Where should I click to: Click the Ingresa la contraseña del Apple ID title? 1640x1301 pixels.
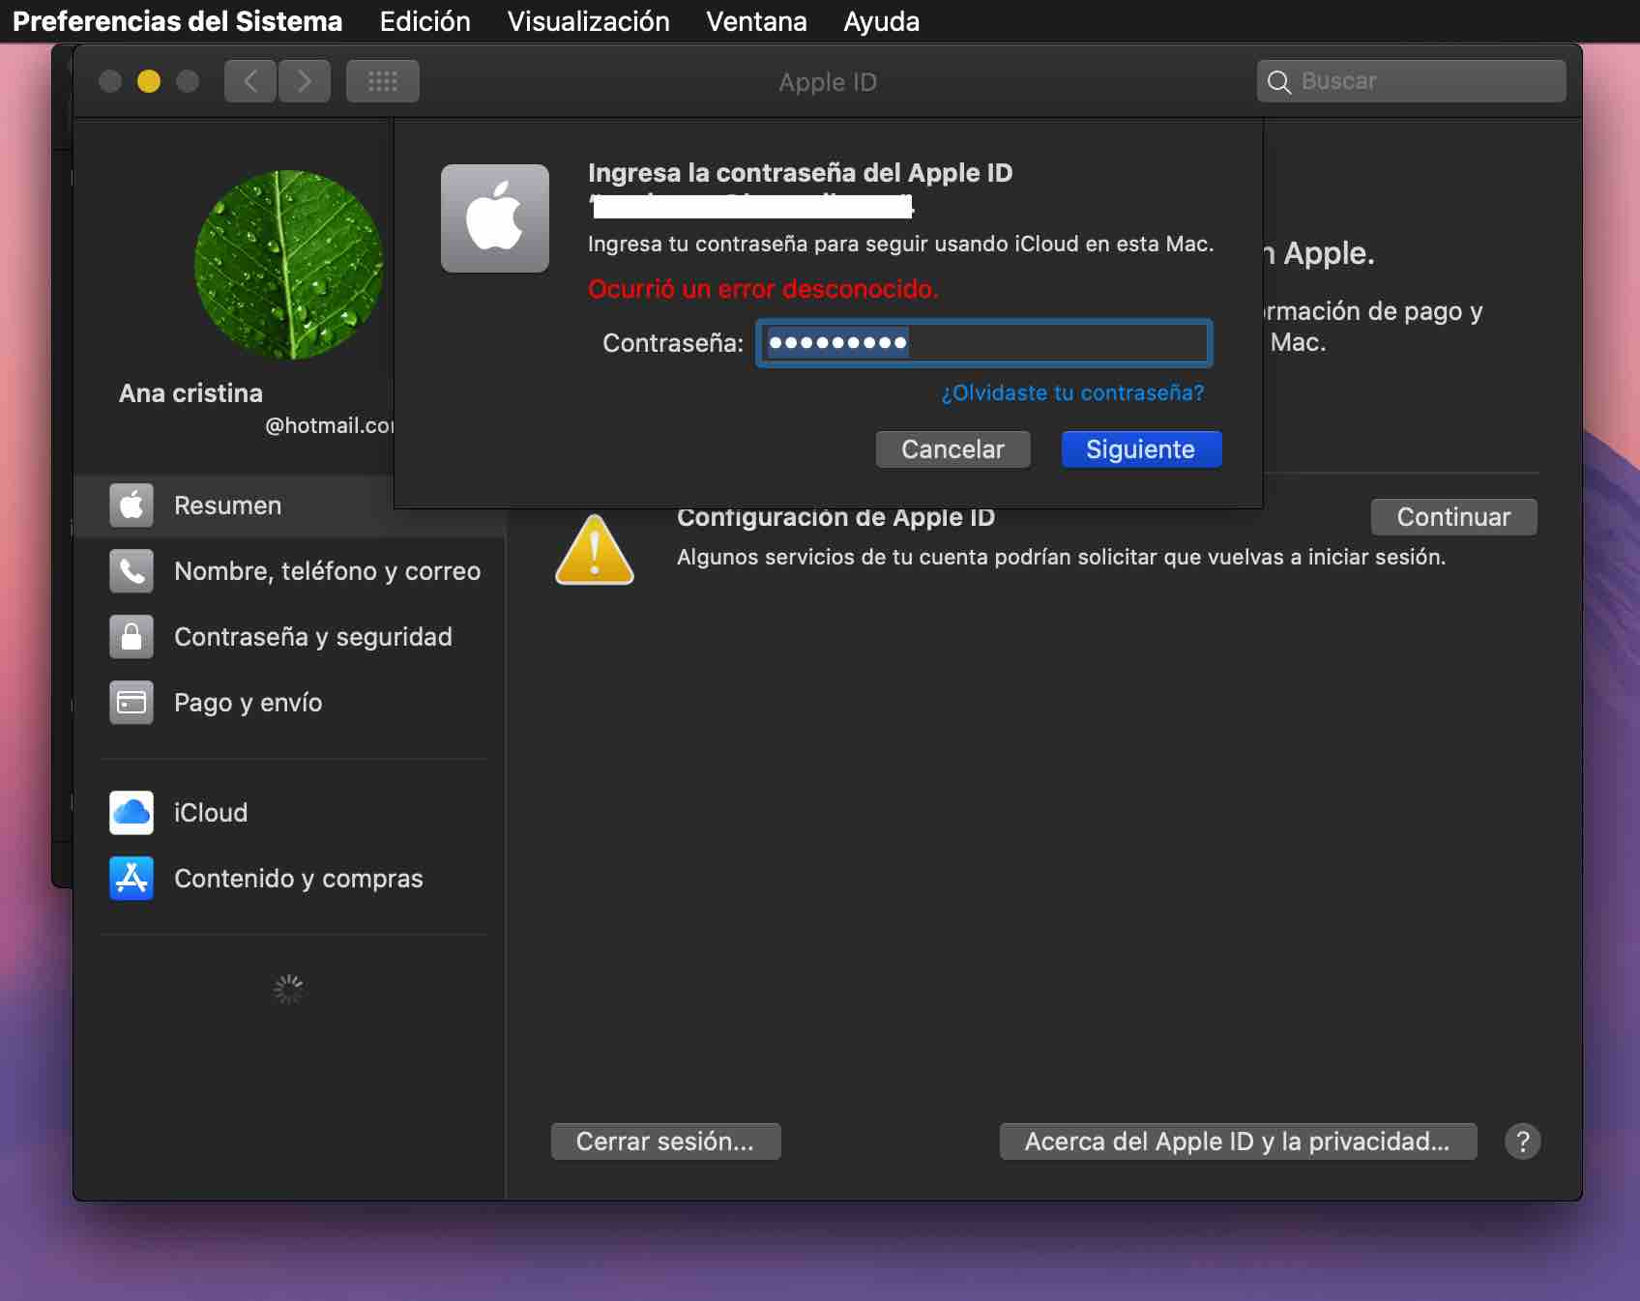801,173
